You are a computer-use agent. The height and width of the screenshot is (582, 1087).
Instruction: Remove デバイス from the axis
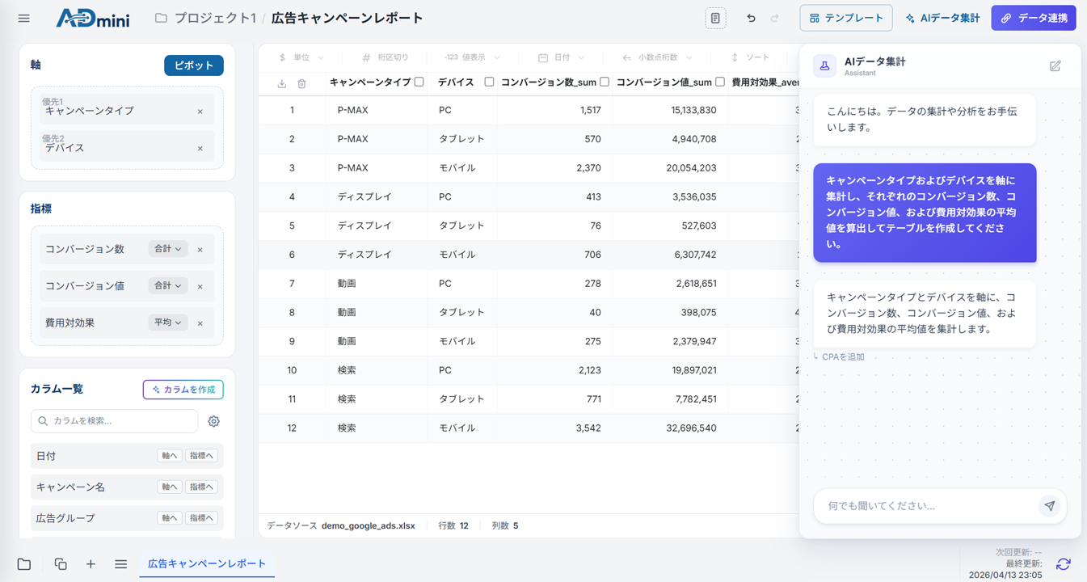[200, 149]
